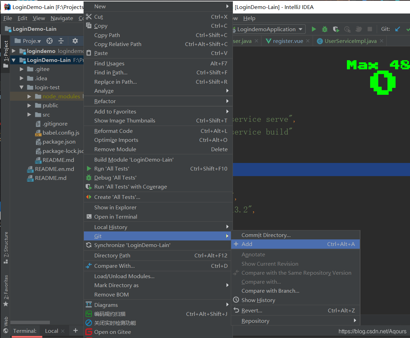Choose Find Usages menu item
The width and height of the screenshot is (410, 338).
(x=157, y=63)
